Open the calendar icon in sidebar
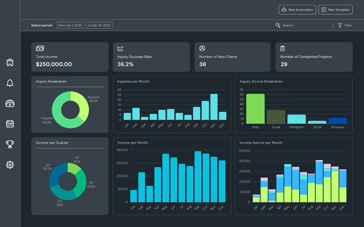 click(10, 124)
